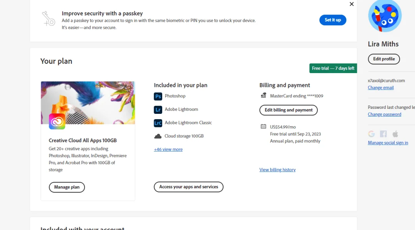Open the View billing history link
The height and width of the screenshot is (230, 415).
(x=277, y=170)
